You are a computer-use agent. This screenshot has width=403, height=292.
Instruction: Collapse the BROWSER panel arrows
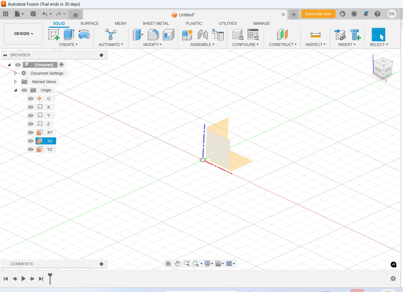click(5, 55)
